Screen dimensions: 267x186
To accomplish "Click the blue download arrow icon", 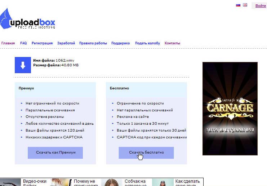I will pyautogui.click(x=23, y=65).
